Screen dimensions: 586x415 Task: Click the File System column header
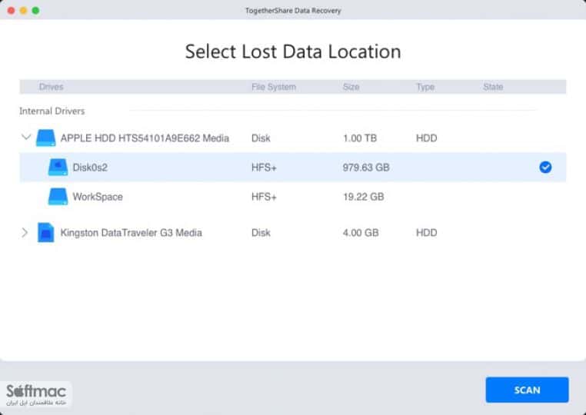tap(274, 87)
